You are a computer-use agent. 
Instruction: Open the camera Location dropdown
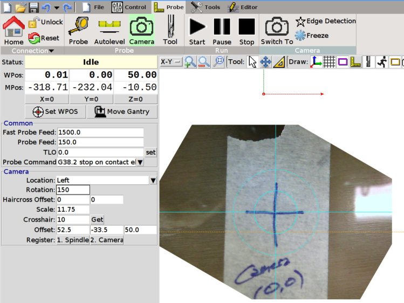coord(153,180)
